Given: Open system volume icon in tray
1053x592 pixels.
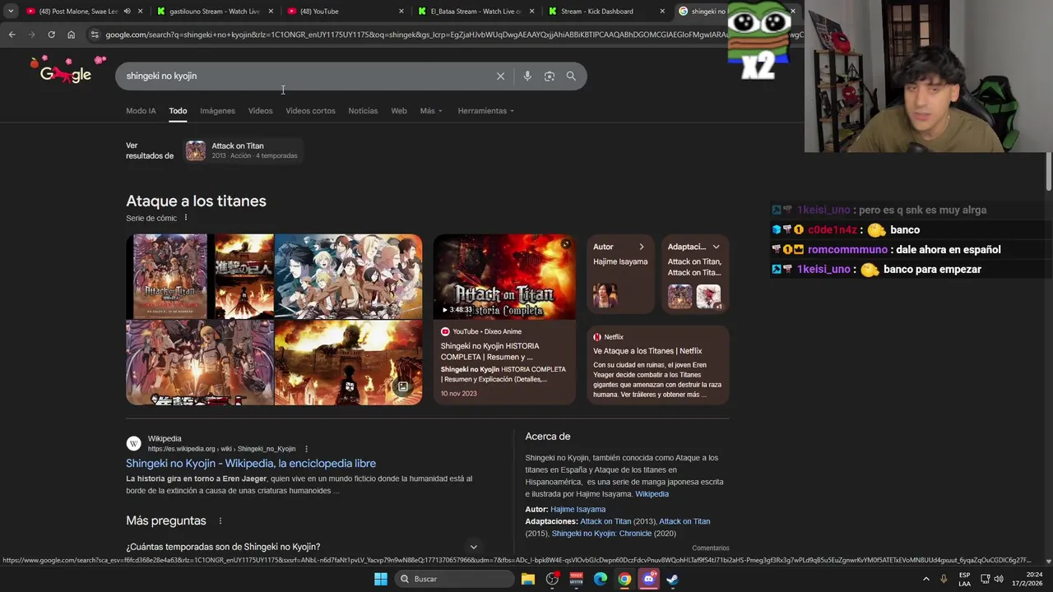Looking at the screenshot, I should (x=999, y=579).
